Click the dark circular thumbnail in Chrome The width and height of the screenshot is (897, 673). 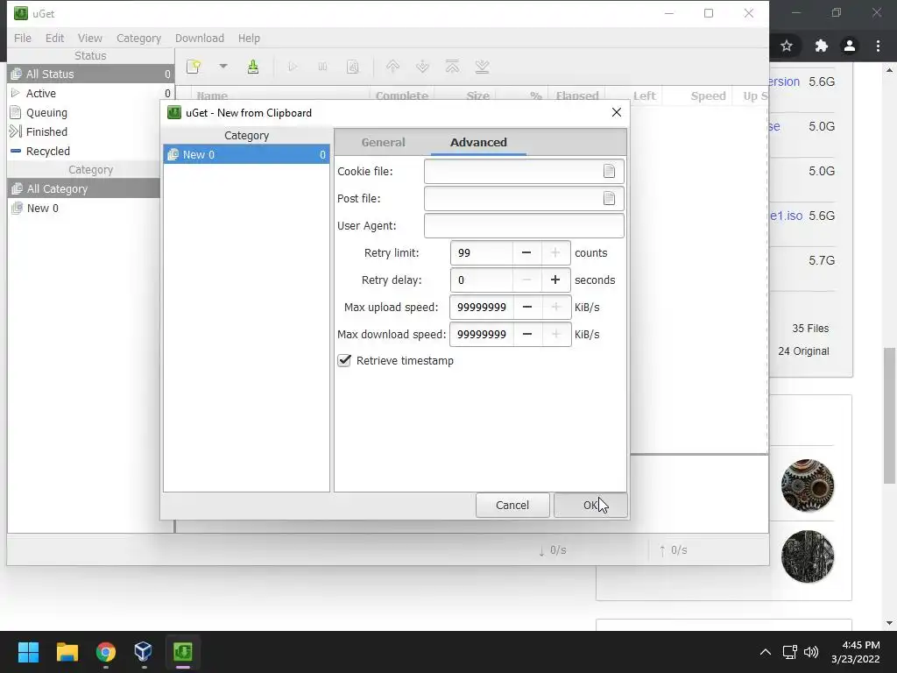pos(807,556)
